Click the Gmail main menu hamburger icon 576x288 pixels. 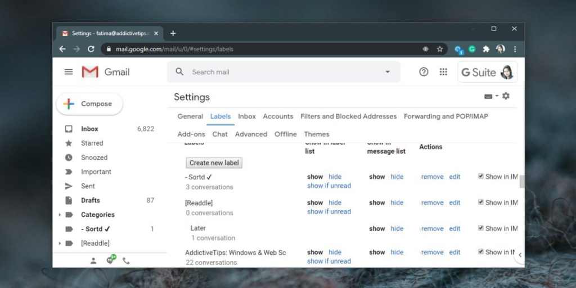[69, 72]
